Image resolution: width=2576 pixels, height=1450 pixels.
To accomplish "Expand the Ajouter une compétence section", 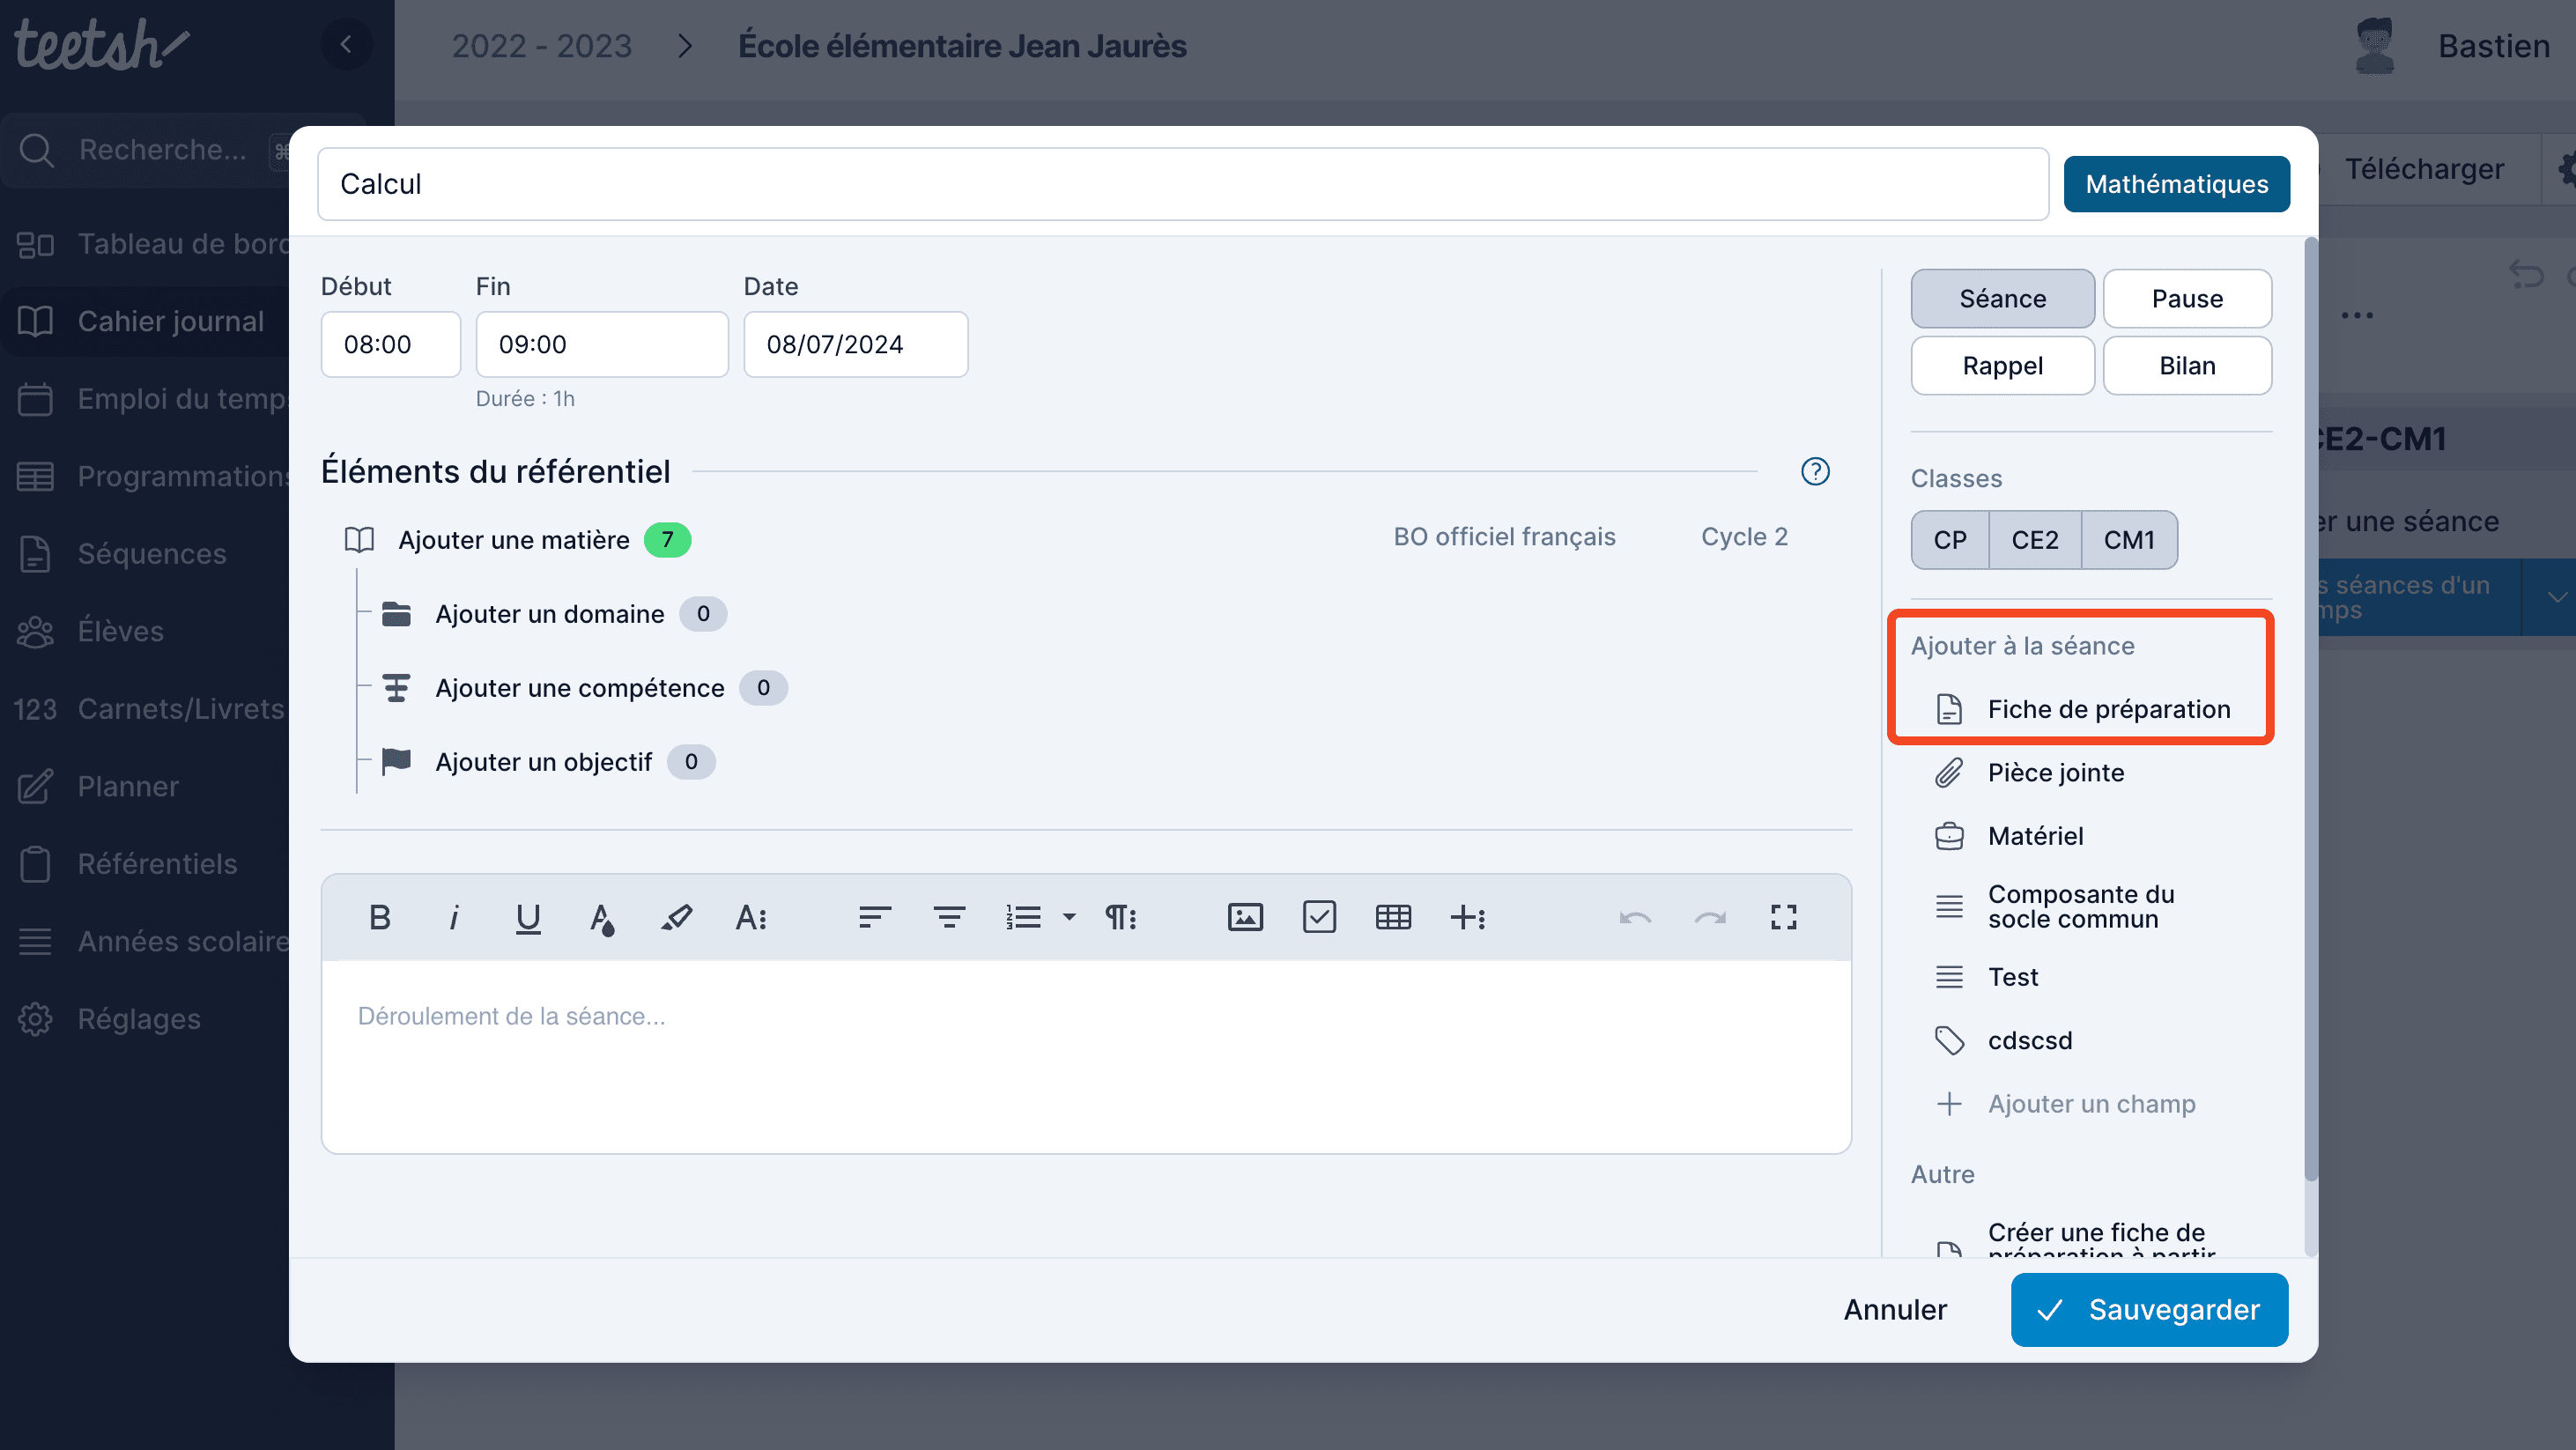I will coord(579,688).
